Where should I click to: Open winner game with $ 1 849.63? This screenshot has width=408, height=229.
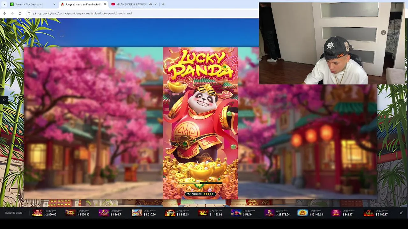tap(177, 213)
